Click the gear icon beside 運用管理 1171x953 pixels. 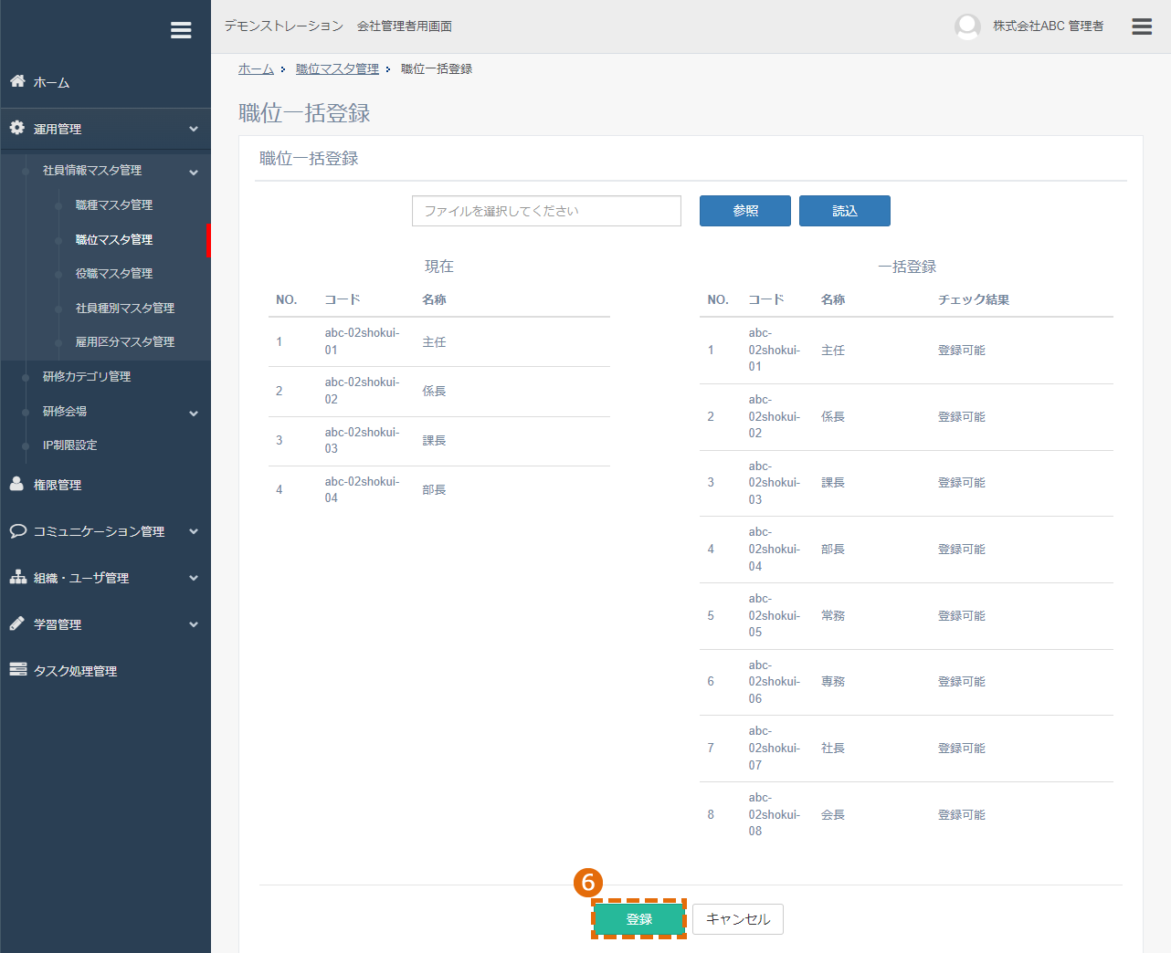click(x=17, y=128)
